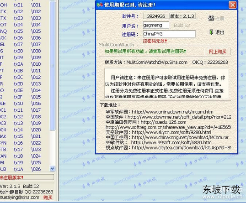Click the ASCII list scroll down arrow
The width and height of the screenshot is (246, 203).
pyautogui.click(x=52, y=168)
